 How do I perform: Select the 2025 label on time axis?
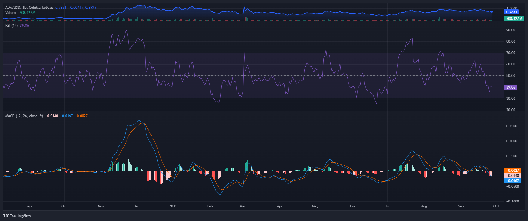pyautogui.click(x=173, y=206)
